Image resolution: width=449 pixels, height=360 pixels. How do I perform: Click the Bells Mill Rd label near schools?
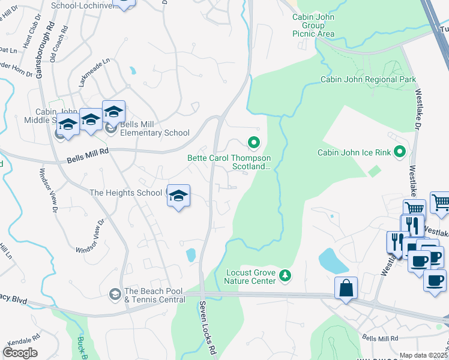point(88,155)
